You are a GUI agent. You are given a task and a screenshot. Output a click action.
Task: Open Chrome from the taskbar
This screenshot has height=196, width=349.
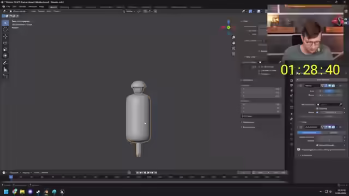click(15, 192)
